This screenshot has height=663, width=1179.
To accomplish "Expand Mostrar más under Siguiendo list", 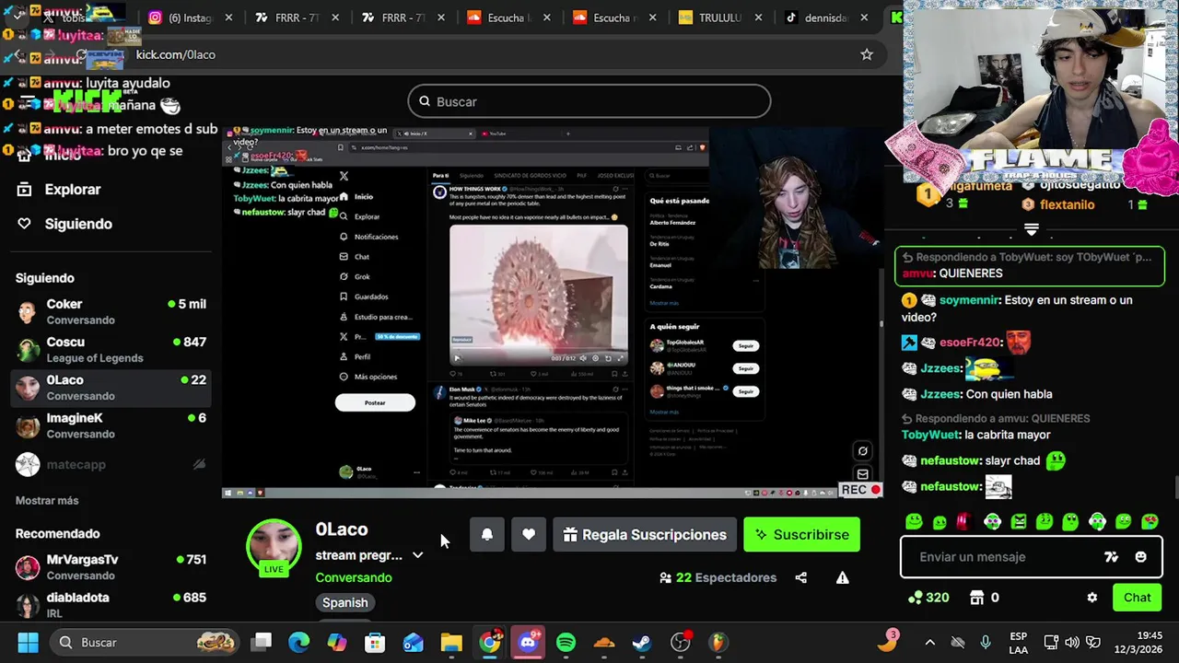I will click(47, 500).
